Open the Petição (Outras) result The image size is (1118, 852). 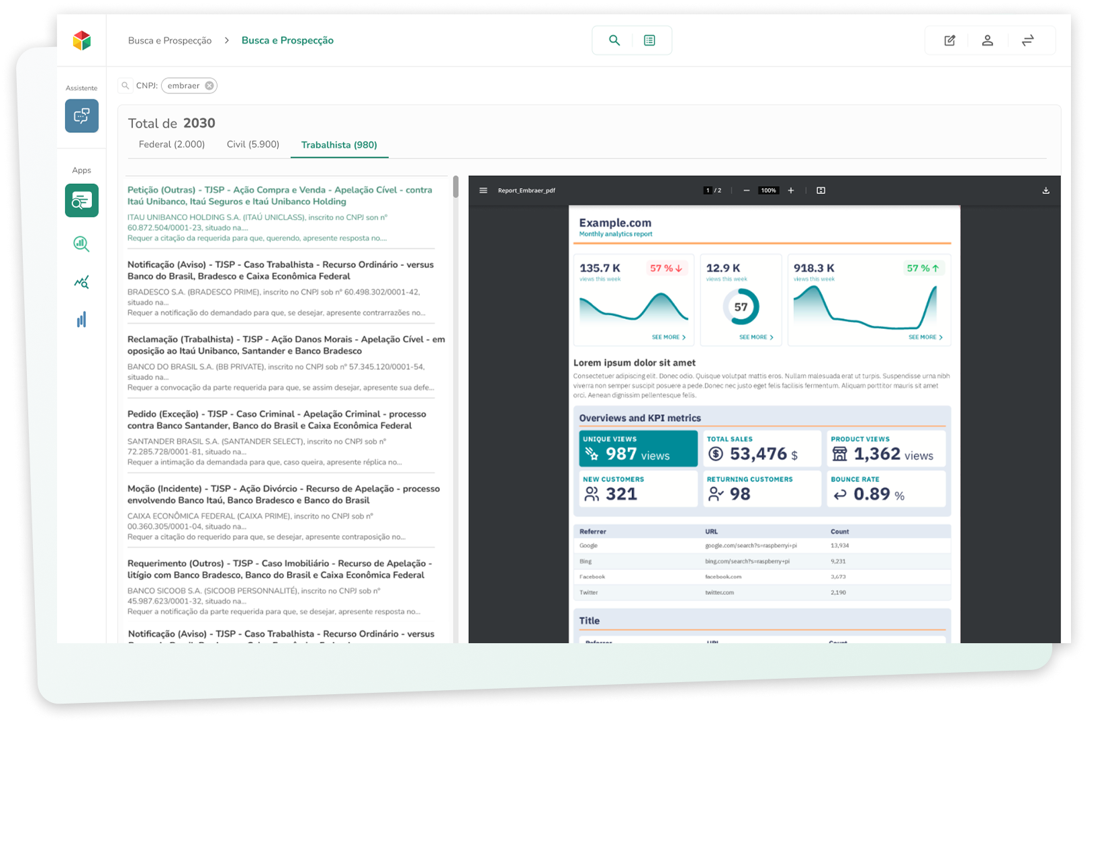point(281,213)
